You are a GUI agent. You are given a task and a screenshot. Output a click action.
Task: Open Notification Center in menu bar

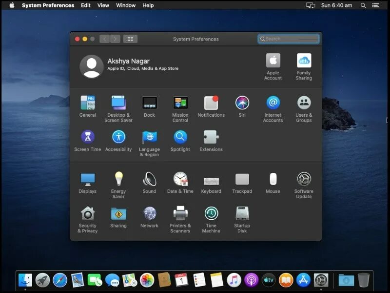[375, 5]
